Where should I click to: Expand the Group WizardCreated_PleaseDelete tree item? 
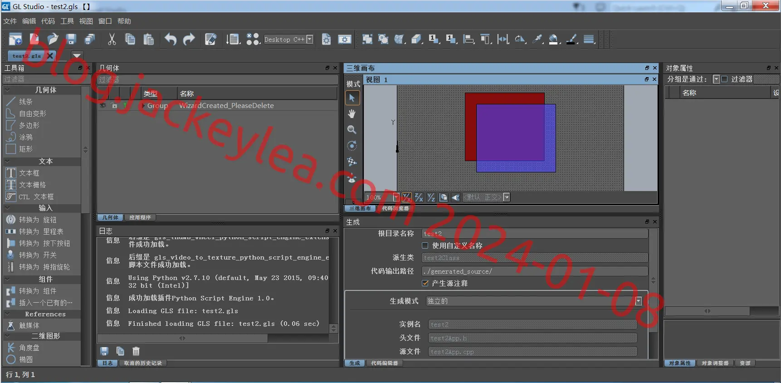pyautogui.click(x=144, y=106)
